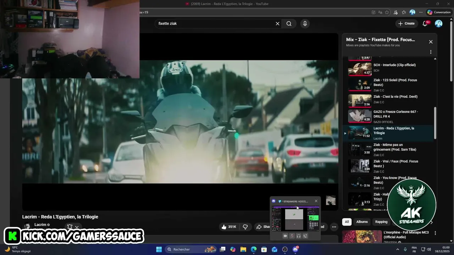Disconnect call in Discord preview popup

tap(305, 236)
